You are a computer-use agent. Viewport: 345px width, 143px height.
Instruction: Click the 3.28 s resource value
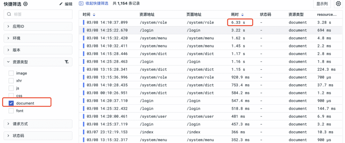click(324, 22)
